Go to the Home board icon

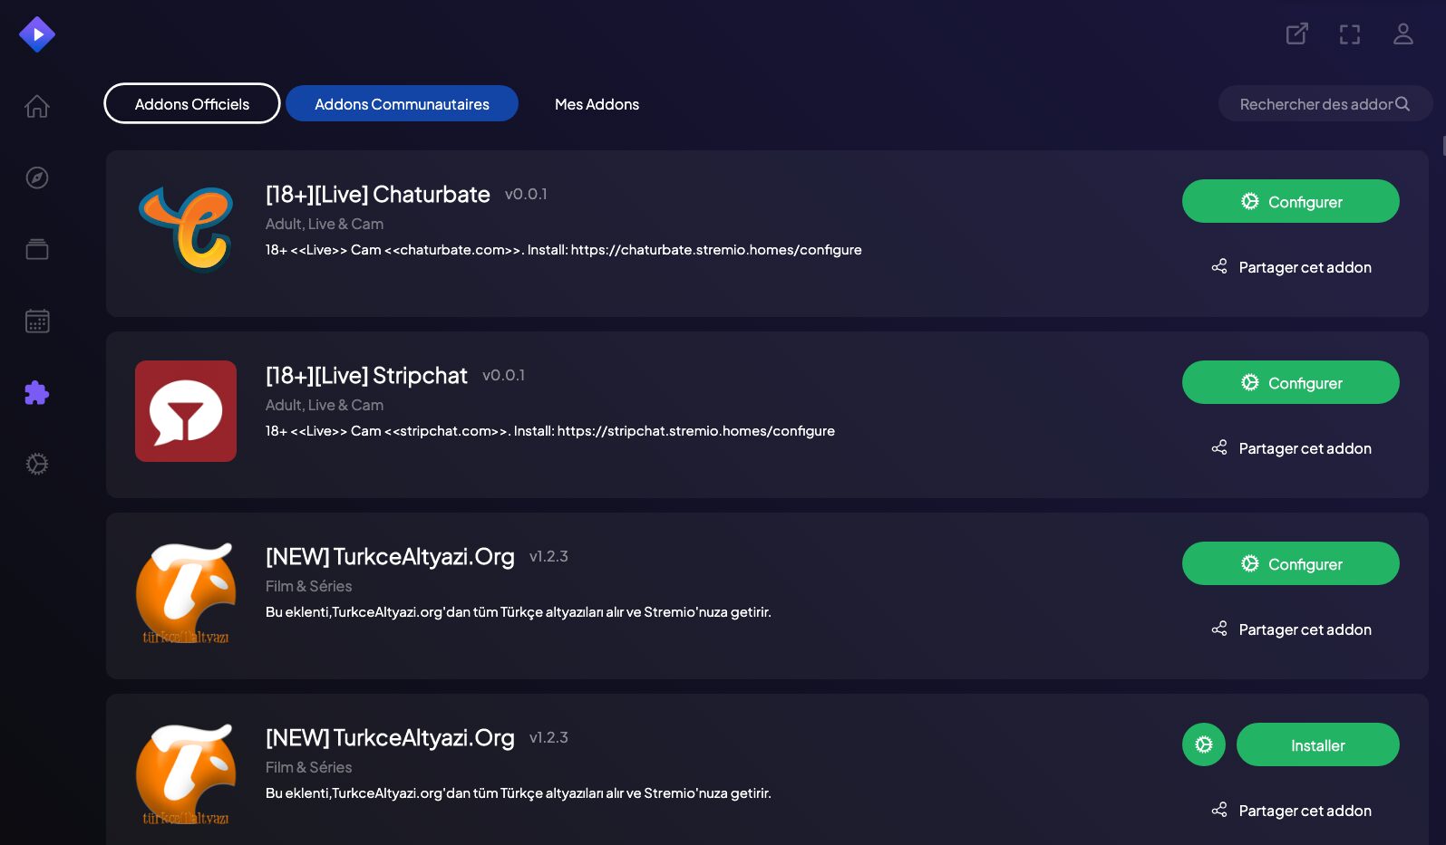[37, 106]
